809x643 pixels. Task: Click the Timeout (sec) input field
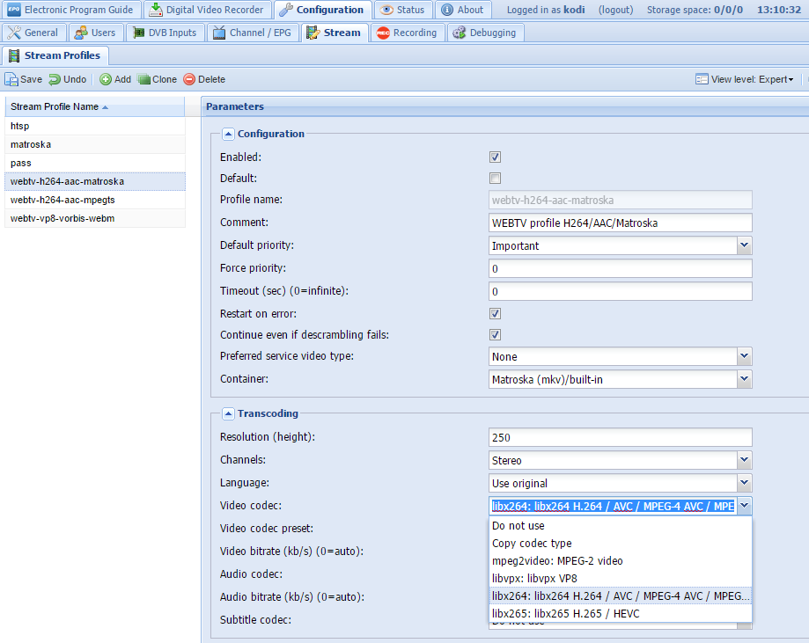620,291
